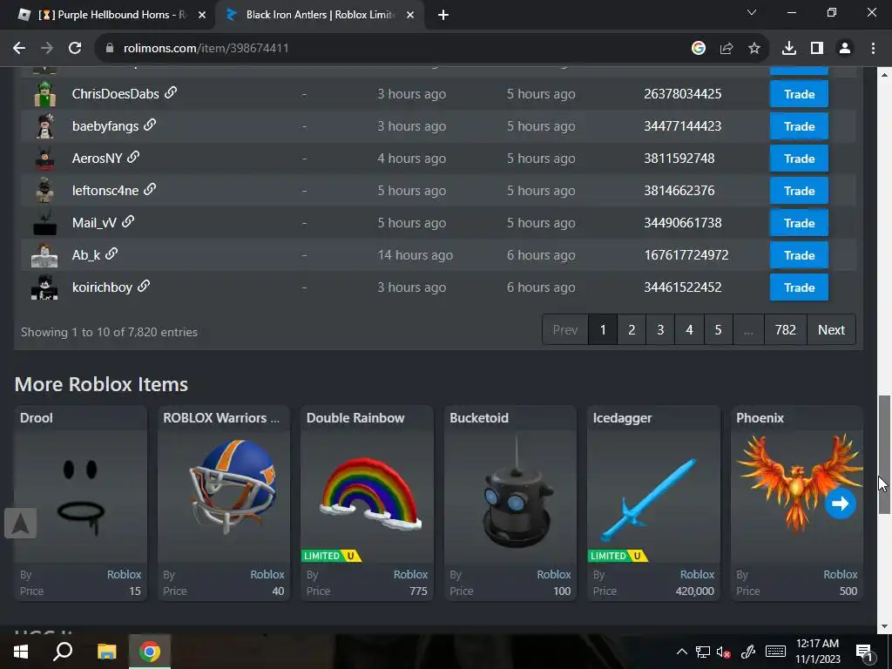Share this page via share icon

[x=726, y=49]
